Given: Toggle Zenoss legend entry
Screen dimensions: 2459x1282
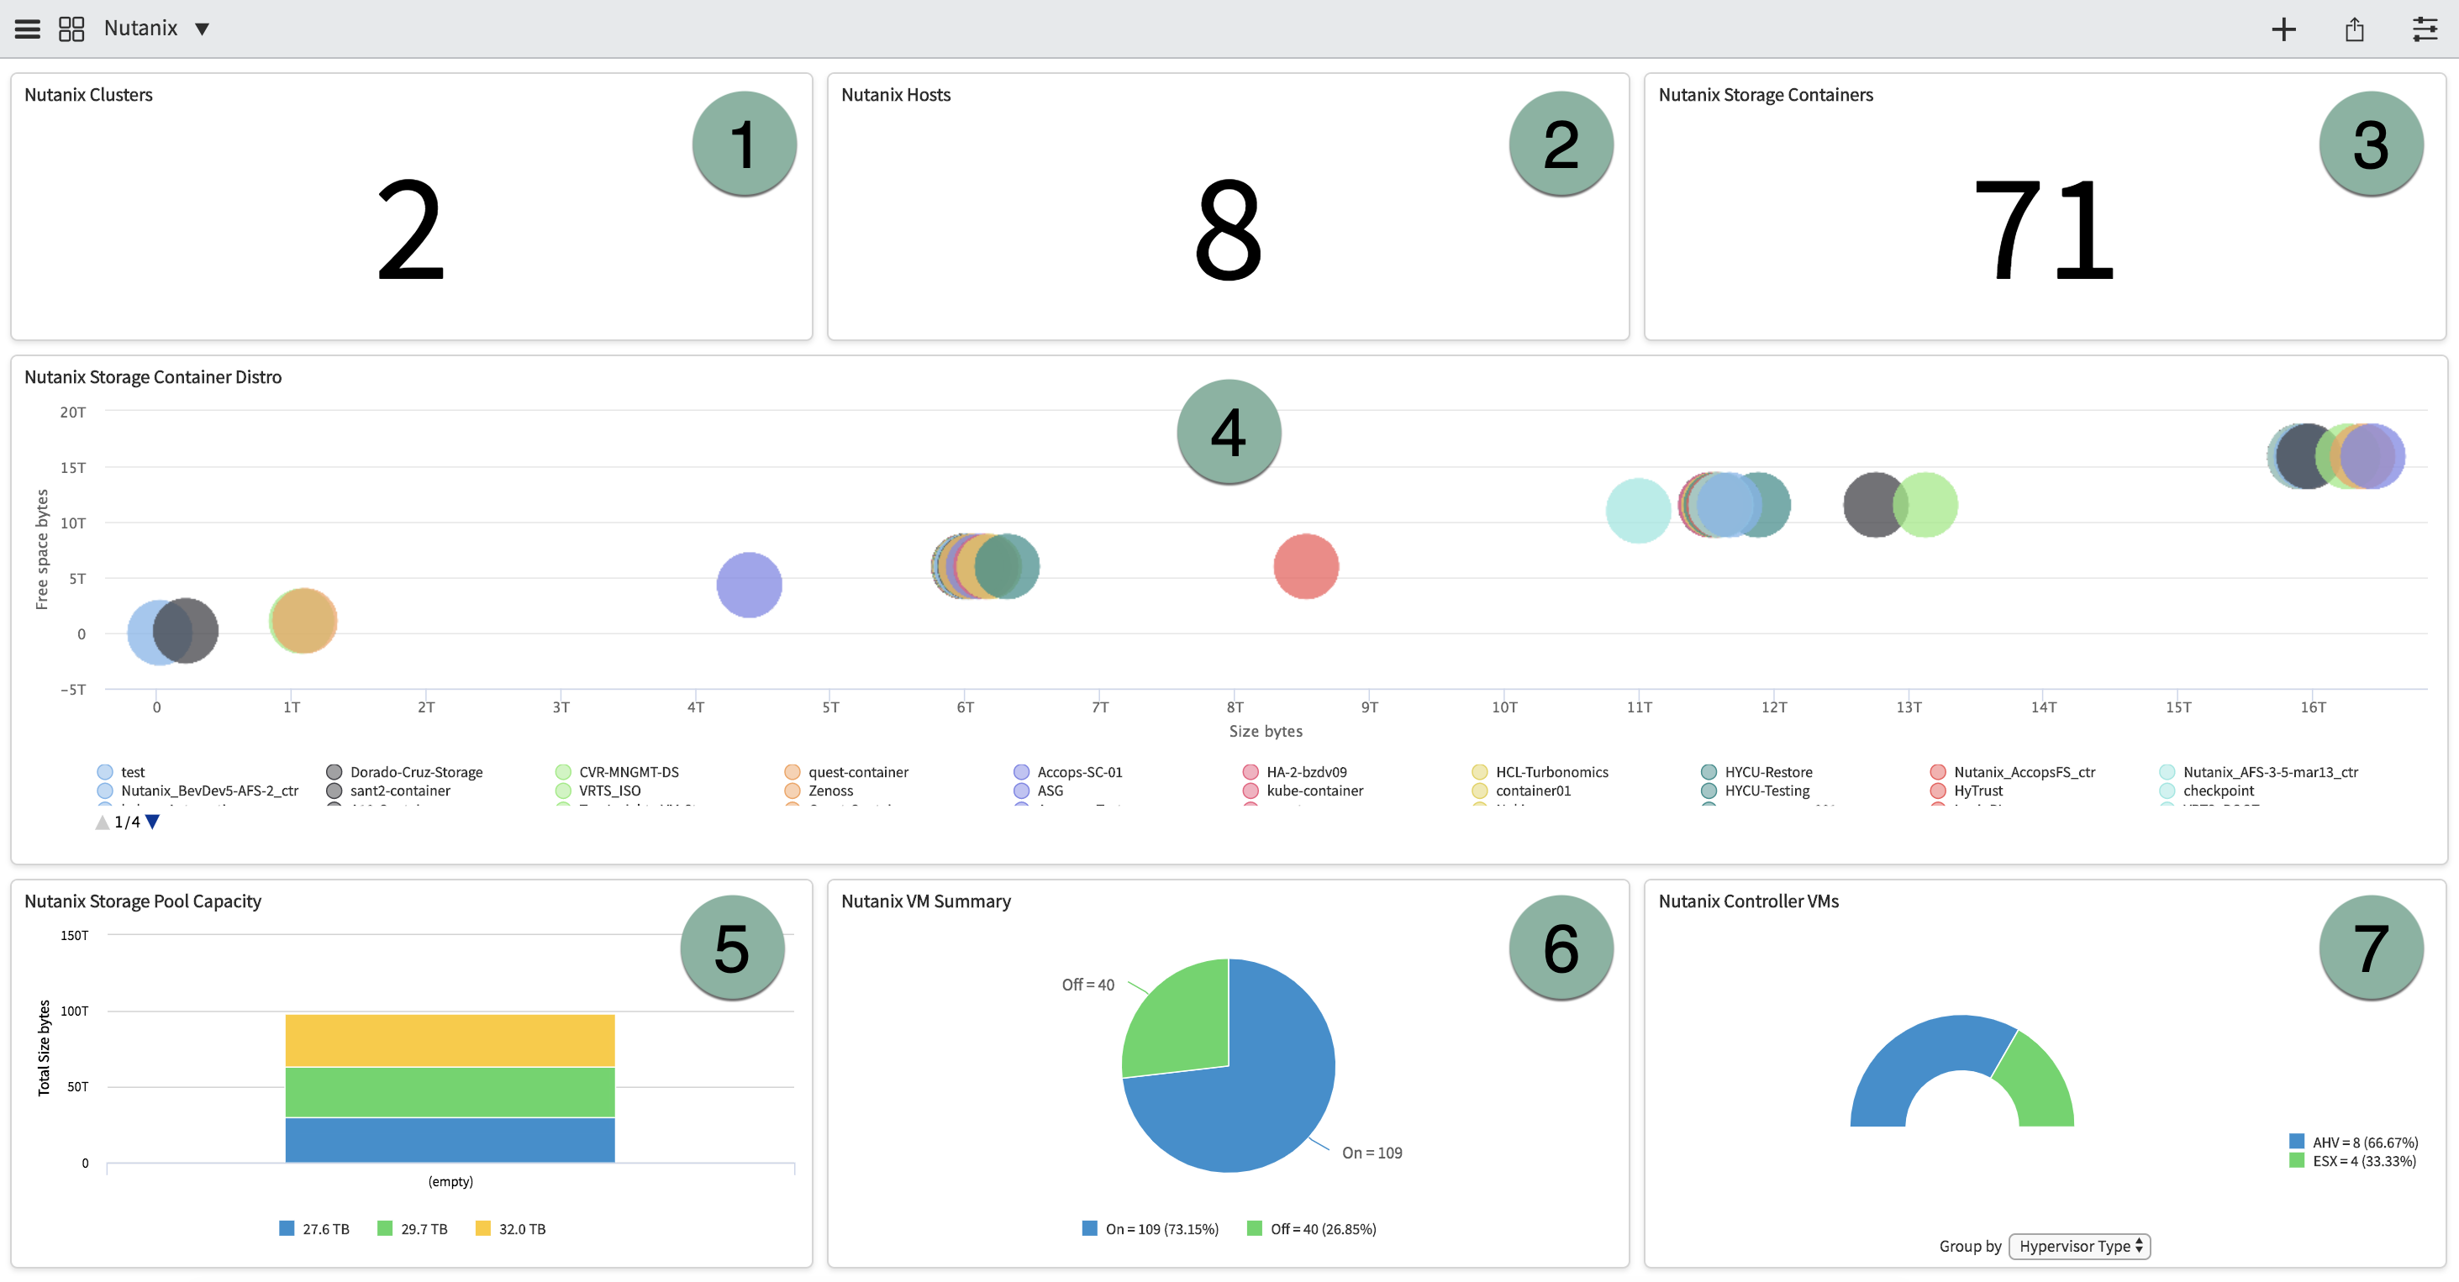Looking at the screenshot, I should (819, 791).
